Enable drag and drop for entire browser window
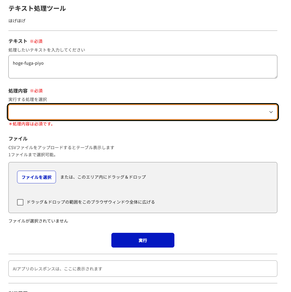 (20, 202)
